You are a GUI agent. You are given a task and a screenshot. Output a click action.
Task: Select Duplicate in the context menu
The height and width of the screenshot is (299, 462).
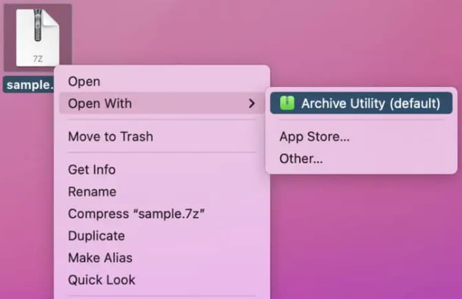[x=162, y=236]
